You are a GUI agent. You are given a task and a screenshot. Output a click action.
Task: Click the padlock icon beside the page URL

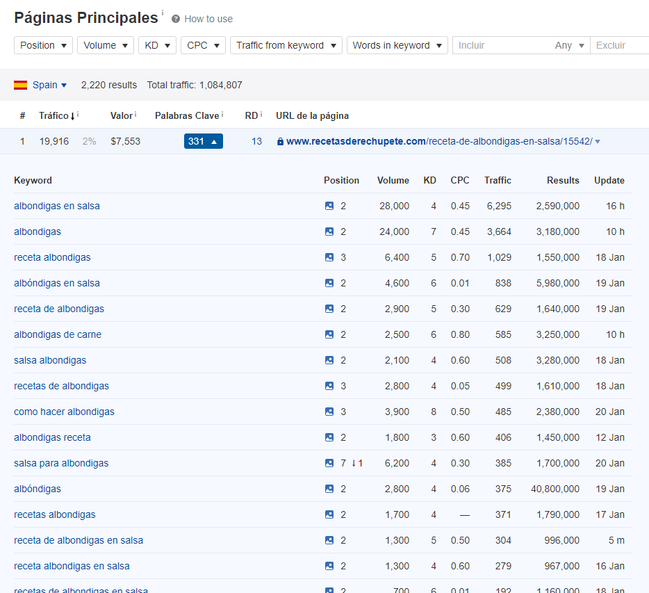[279, 140]
